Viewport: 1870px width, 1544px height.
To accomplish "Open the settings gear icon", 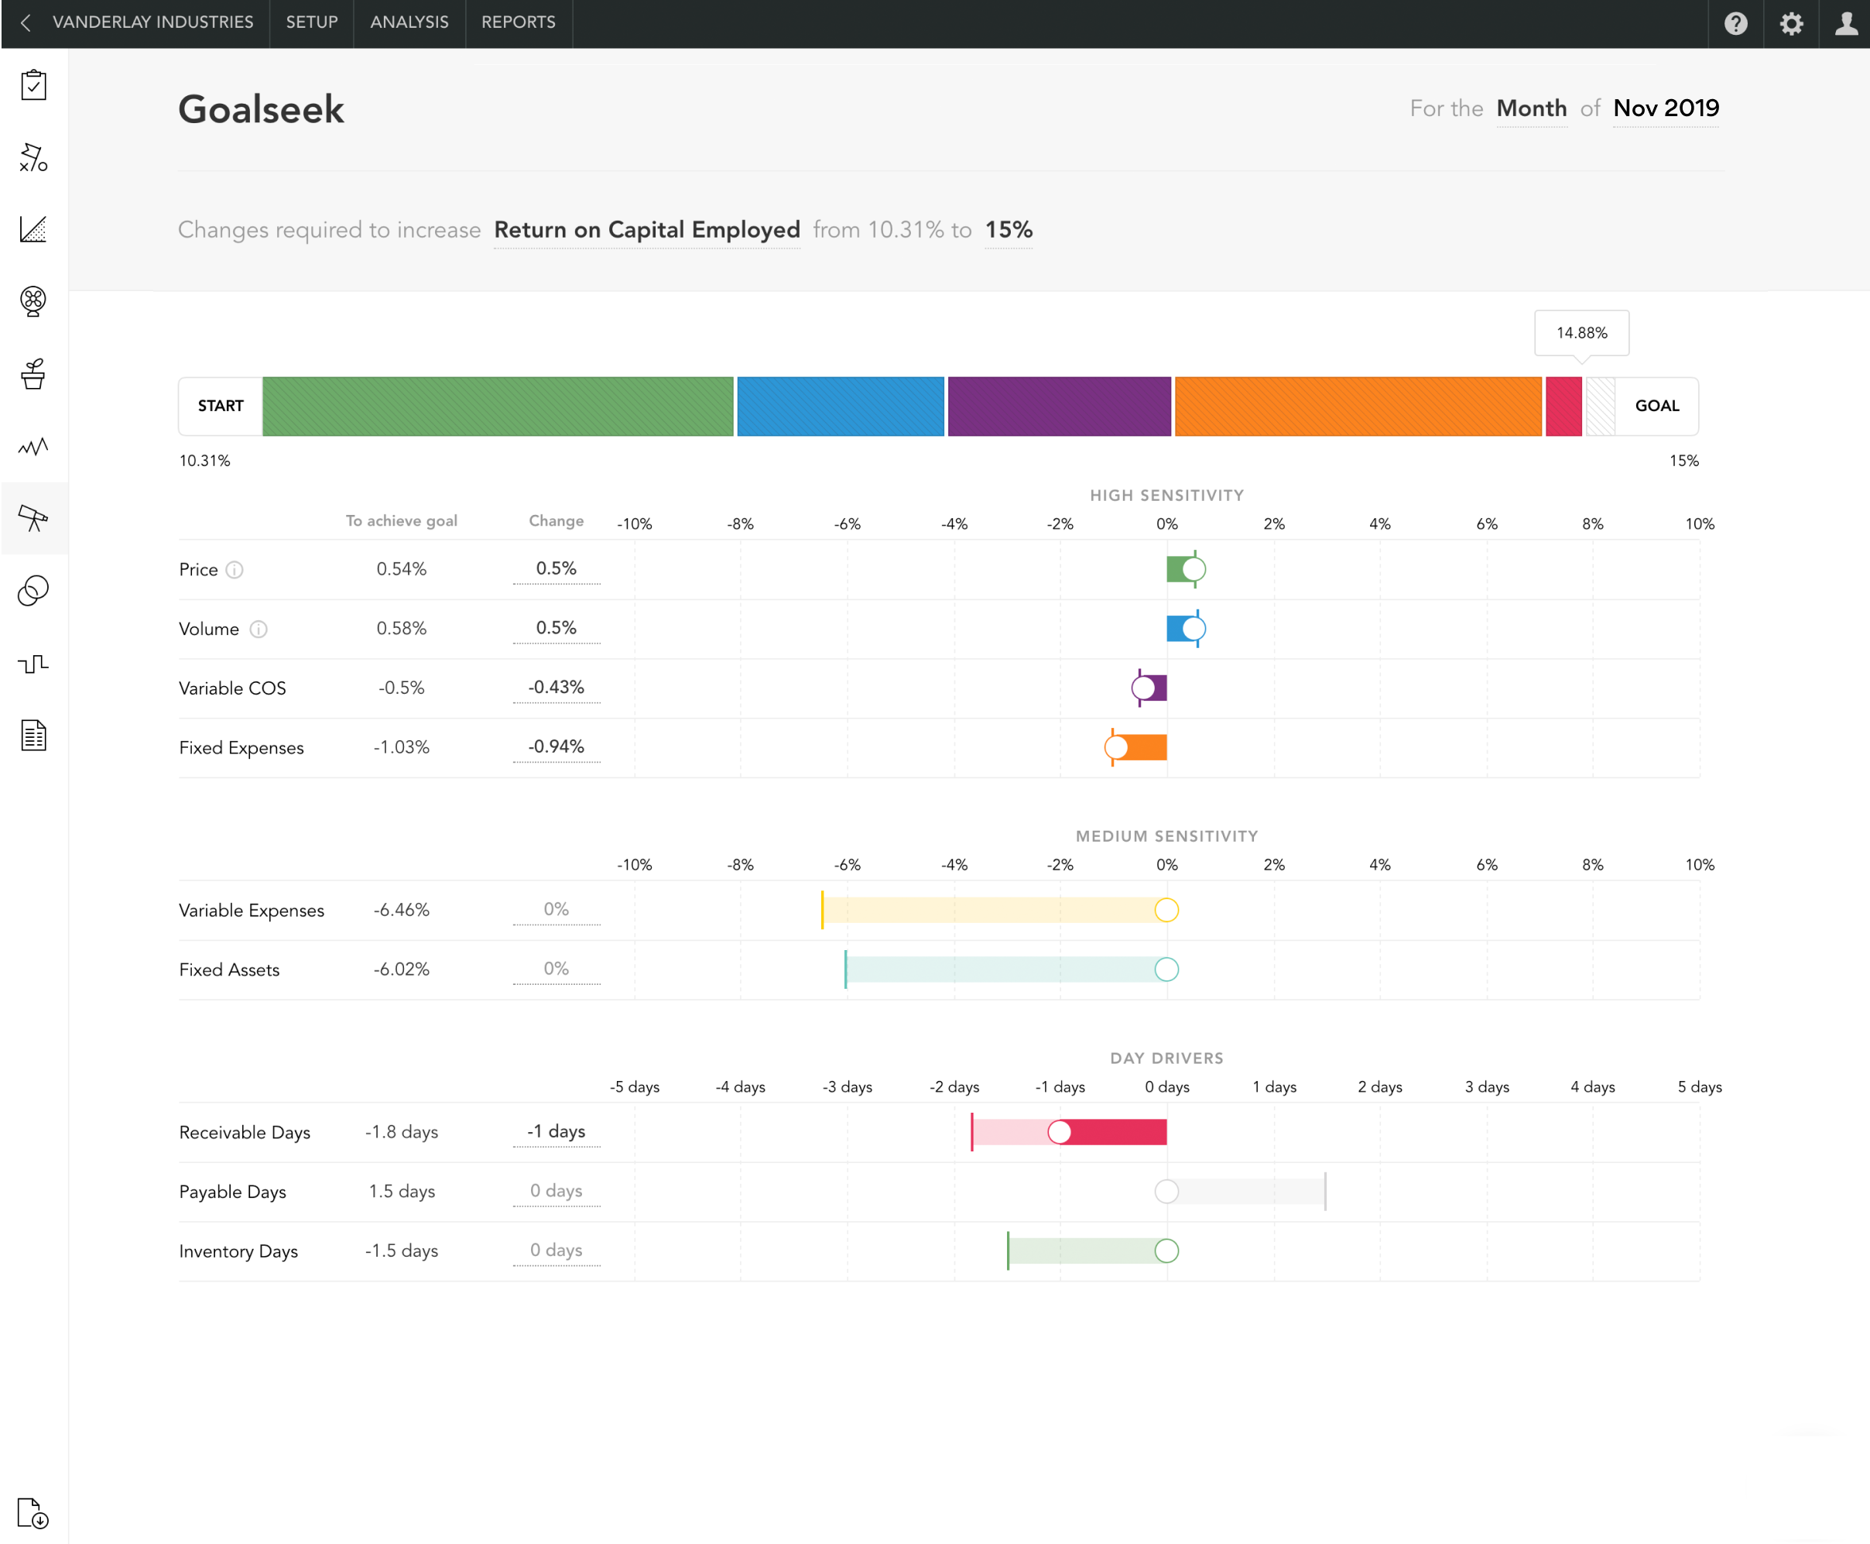I will tap(1791, 23).
